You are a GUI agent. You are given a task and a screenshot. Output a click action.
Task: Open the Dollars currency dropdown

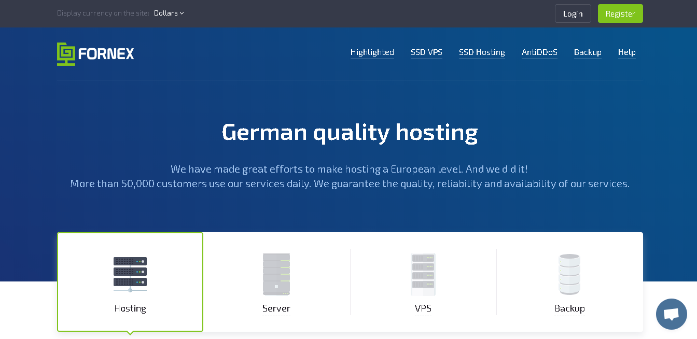169,13
